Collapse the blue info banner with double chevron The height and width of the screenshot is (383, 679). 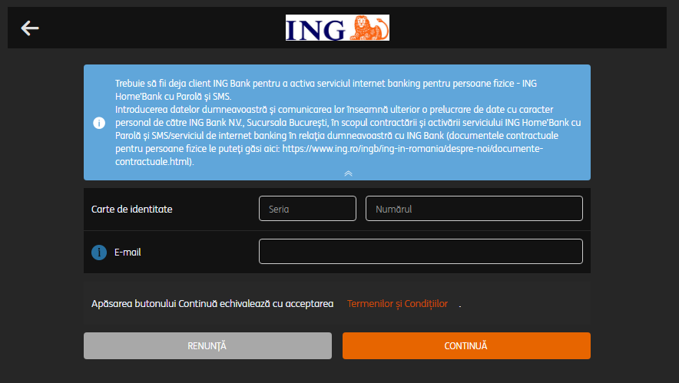tap(348, 173)
